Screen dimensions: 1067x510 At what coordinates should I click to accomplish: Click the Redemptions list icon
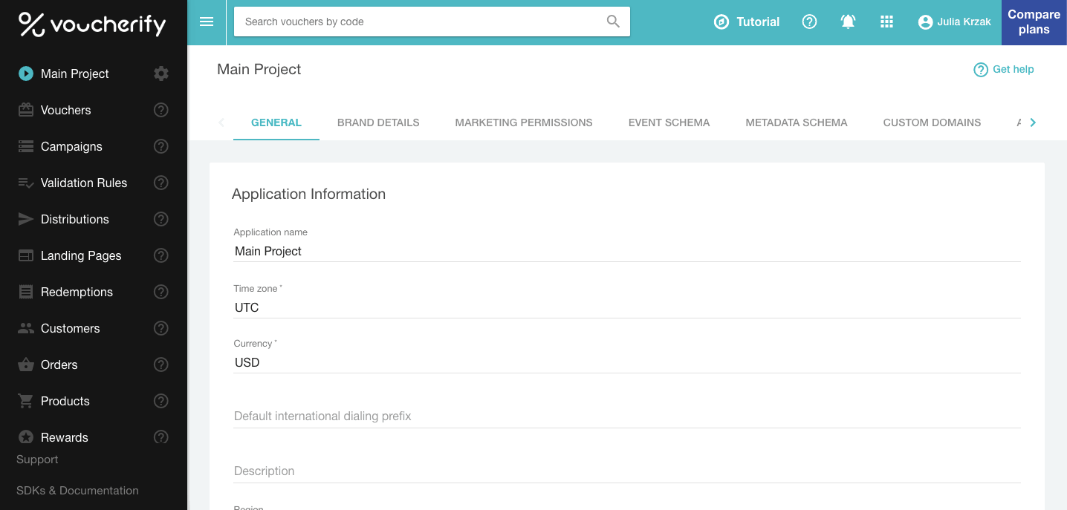[26, 292]
